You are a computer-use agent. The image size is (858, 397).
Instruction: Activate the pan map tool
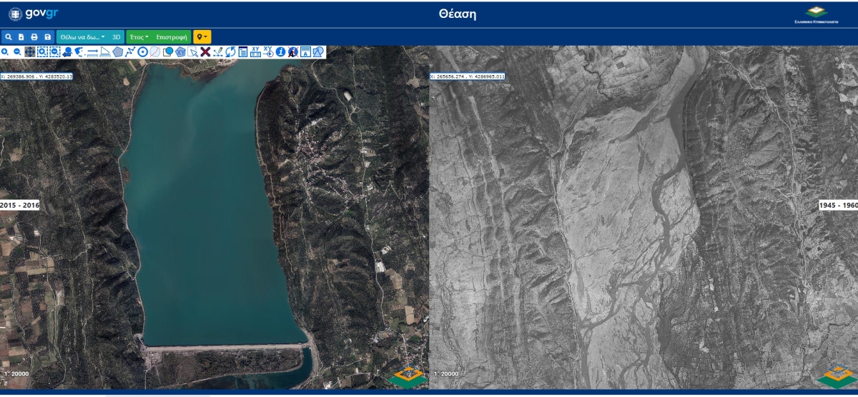coord(29,52)
